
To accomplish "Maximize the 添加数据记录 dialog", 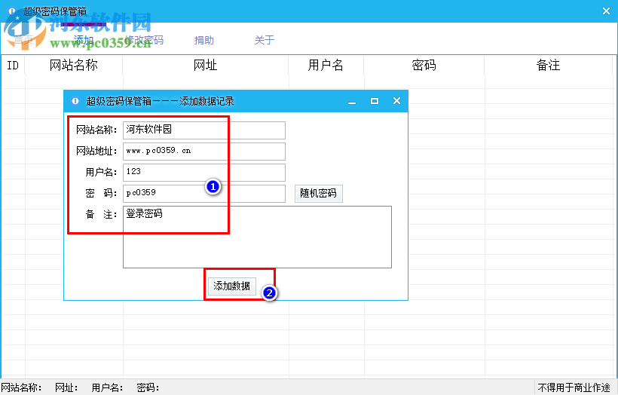I will tap(375, 101).
